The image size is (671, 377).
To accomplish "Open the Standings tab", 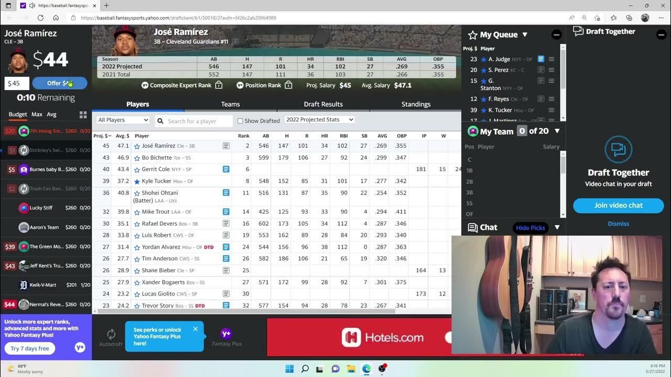I will (x=416, y=104).
